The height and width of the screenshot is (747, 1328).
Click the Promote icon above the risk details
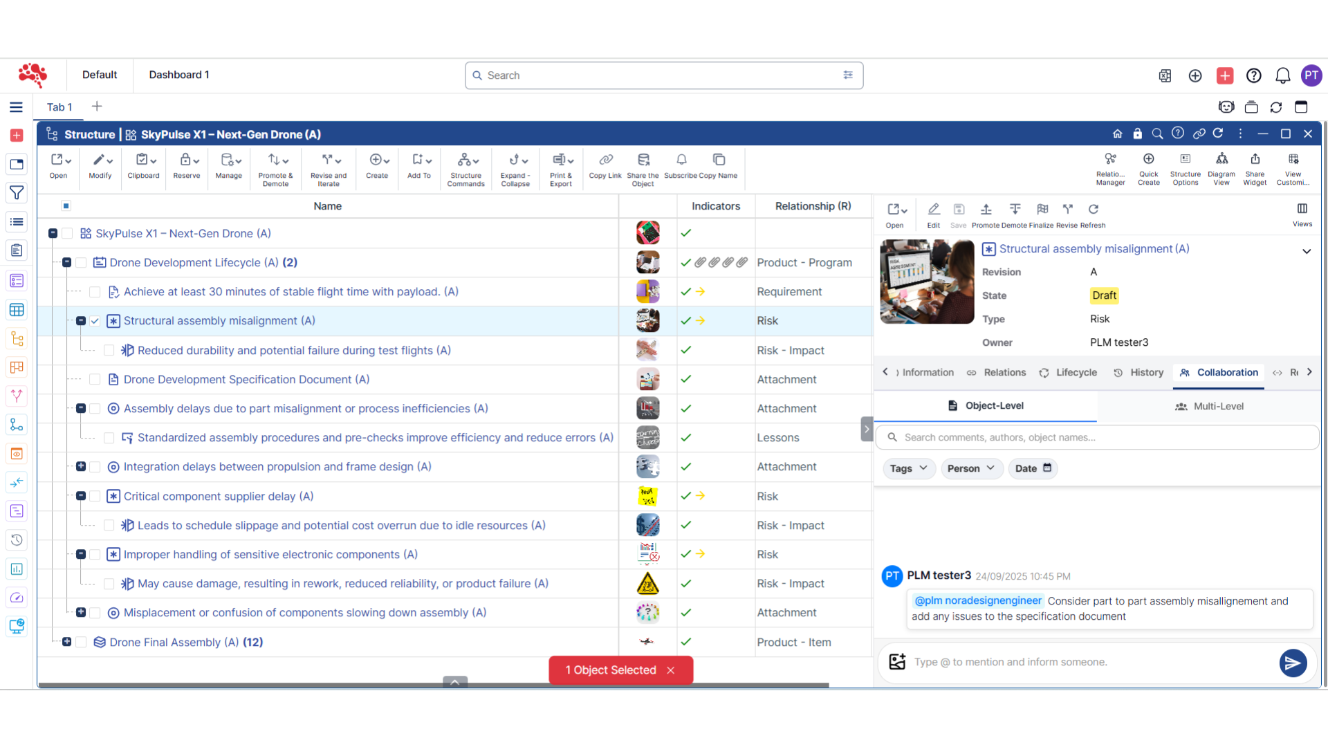(986, 210)
